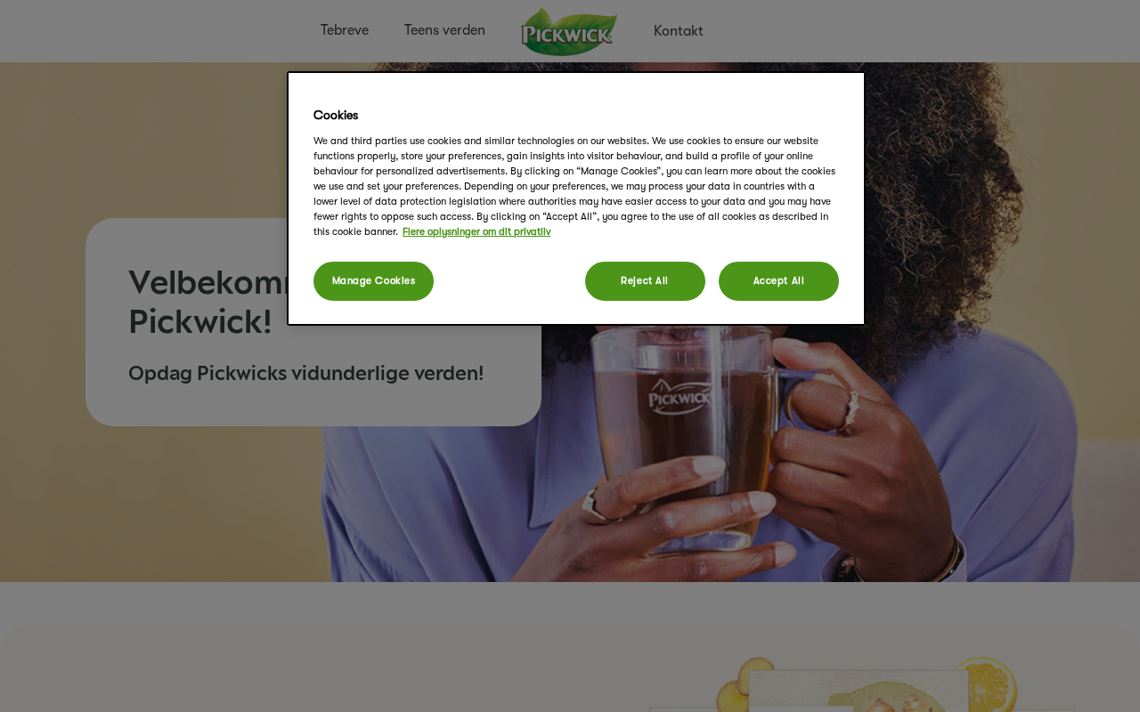This screenshot has height=712, width=1140.
Task: Click the cookie banner description paragraph
Action: pos(574,186)
